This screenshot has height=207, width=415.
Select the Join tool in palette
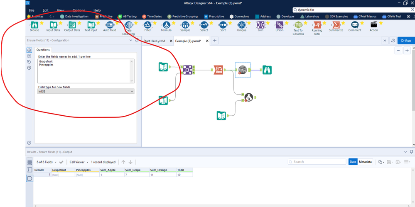pyautogui.click(x=260, y=25)
